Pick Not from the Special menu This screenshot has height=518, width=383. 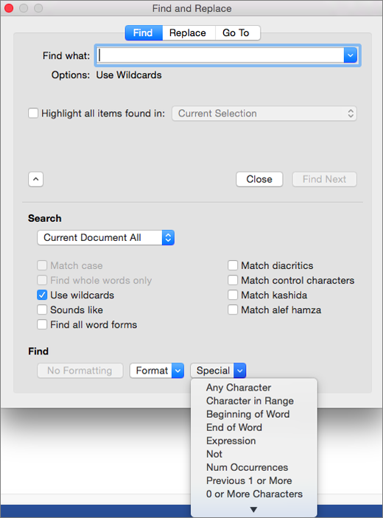[254, 454]
